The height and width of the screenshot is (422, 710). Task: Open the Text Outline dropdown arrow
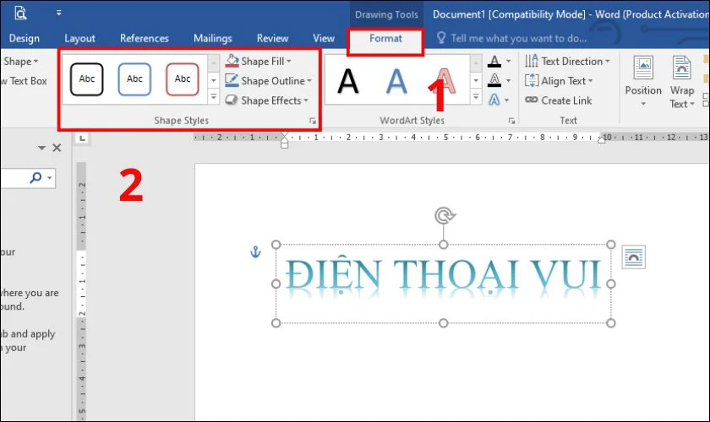tap(509, 80)
